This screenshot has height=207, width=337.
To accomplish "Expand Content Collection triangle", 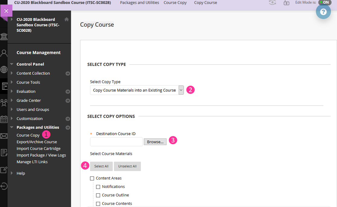I will pos(12,73).
